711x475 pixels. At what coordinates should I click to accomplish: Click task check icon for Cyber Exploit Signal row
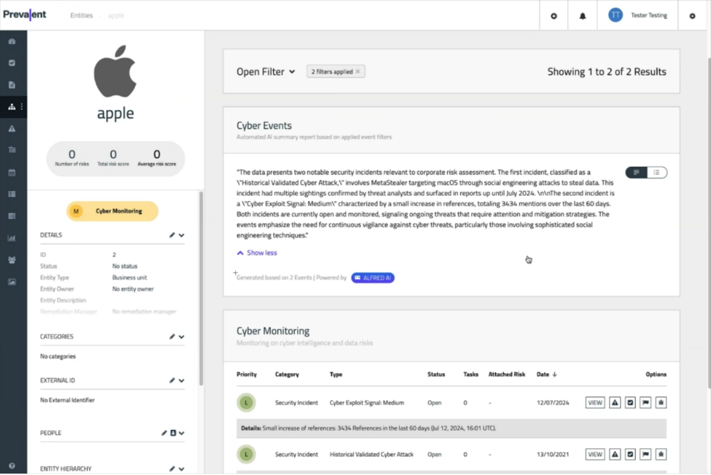pos(630,402)
